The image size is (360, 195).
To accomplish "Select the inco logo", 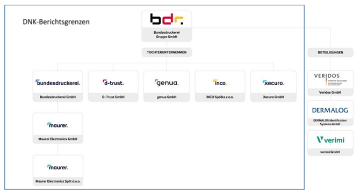I will click(220, 82).
